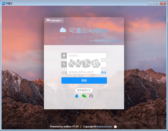Click the 更多登录方式 label
Viewport: 168px width, 131px height.
click(84, 90)
